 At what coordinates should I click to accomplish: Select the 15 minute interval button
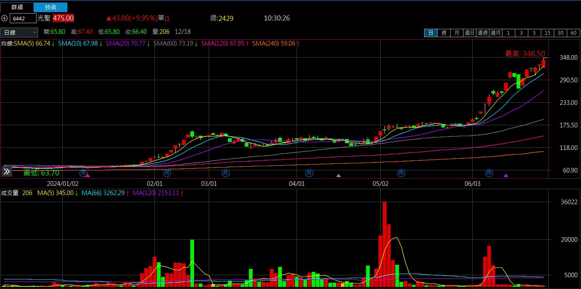click(x=547, y=33)
